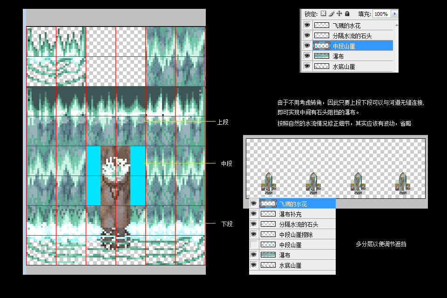Hide 瀑布 layer in the five-layer panel

307,56
